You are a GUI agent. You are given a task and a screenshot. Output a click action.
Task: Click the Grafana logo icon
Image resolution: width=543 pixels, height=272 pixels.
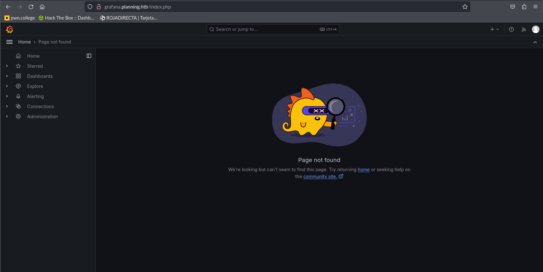(x=10, y=29)
